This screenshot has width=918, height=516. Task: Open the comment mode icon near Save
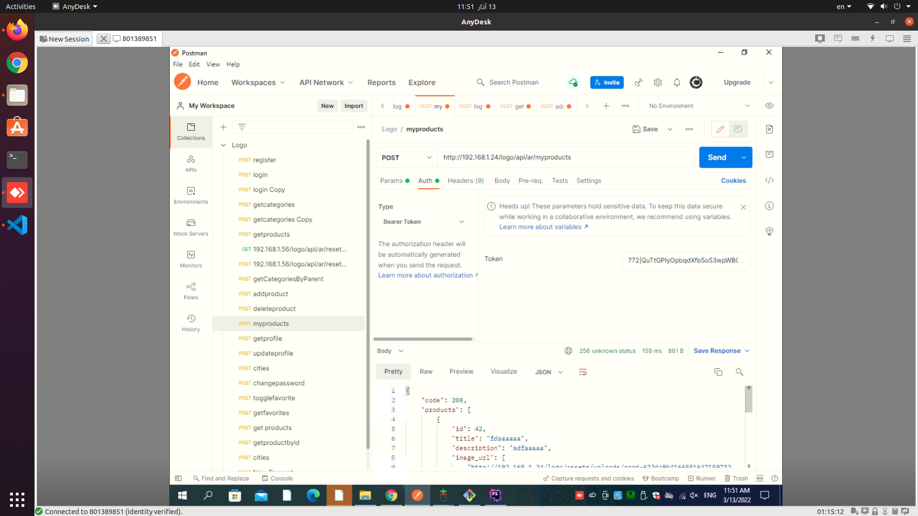pyautogui.click(x=738, y=129)
